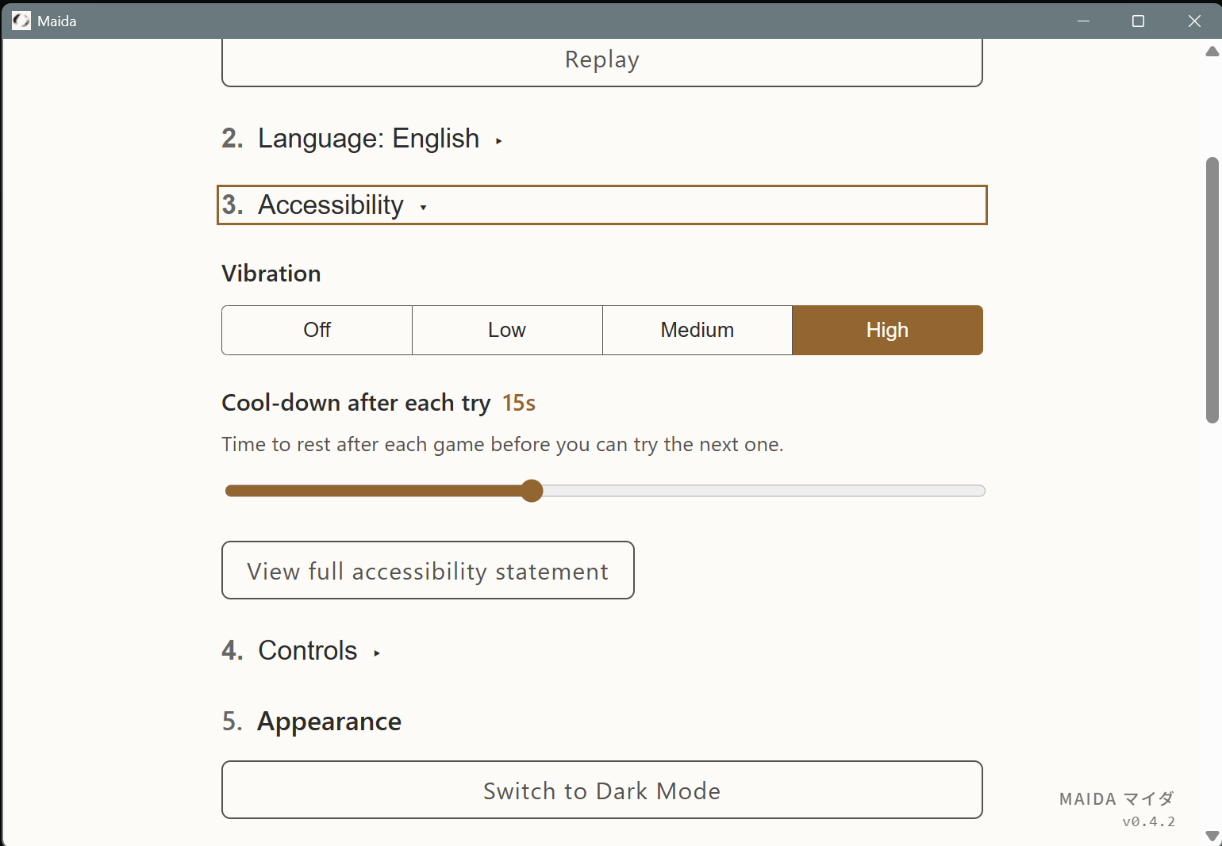The image size is (1222, 846).
Task: Click the cool-down slider handle
Action: 532,491
